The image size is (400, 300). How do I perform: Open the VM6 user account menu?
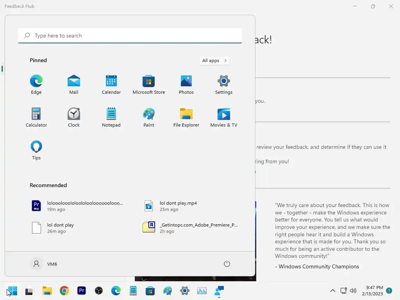point(44,264)
